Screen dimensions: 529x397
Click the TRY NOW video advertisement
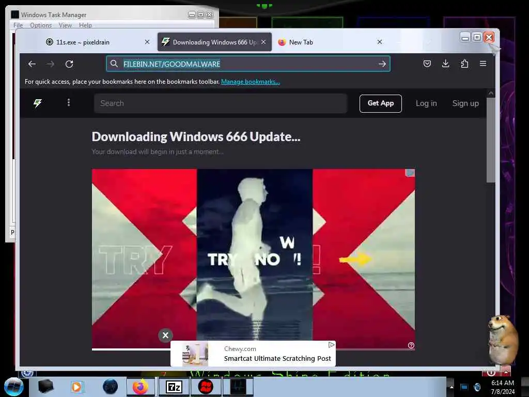(x=253, y=258)
